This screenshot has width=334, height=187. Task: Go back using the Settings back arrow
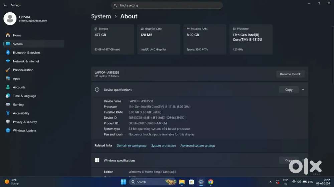click(x=5, y=5)
